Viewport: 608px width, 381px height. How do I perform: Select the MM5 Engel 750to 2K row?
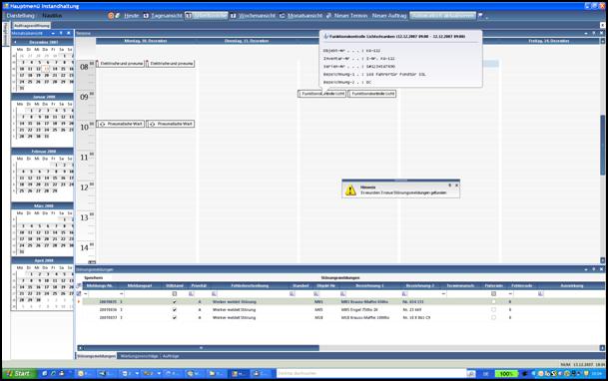343,310
